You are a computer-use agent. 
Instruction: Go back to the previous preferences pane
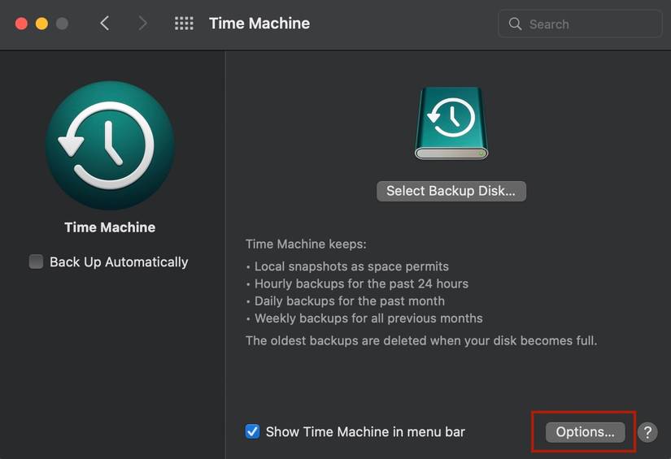pos(104,24)
